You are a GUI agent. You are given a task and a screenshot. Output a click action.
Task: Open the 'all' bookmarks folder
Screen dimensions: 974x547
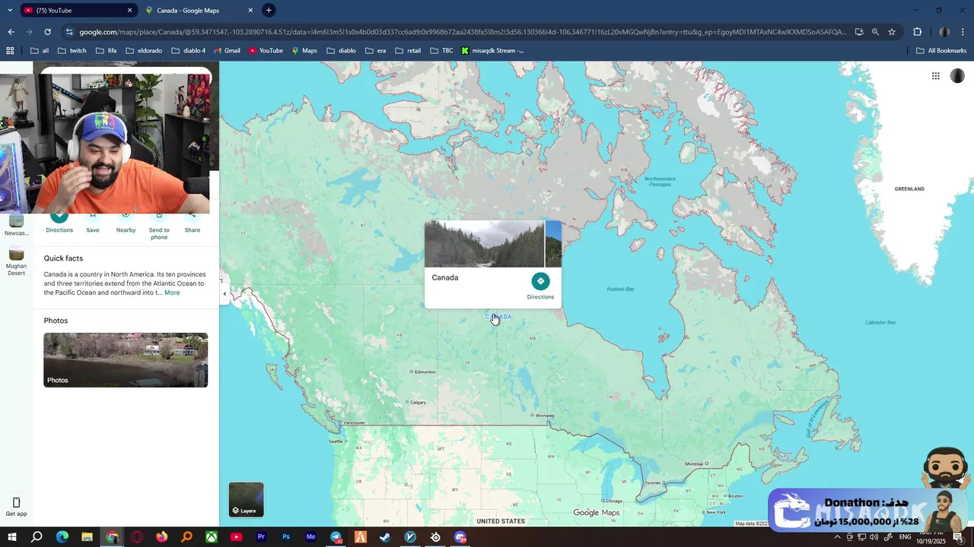tap(40, 51)
